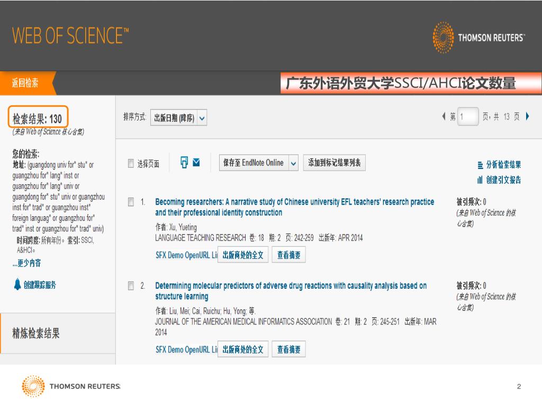Click the 创建引文报告 bar chart icon
Image resolution: width=542 pixels, height=407 pixels.
pyautogui.click(x=480, y=180)
